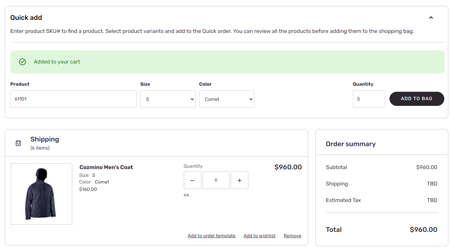Click the Quick add heading
450x247 pixels.
[x=26, y=18]
